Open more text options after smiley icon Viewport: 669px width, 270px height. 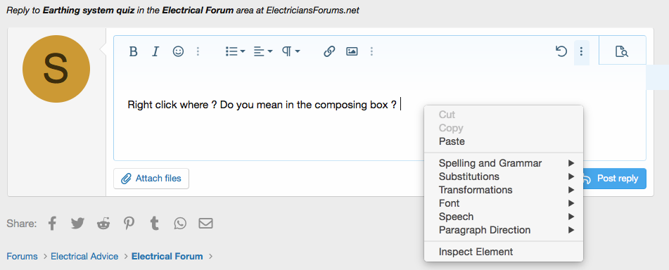pyautogui.click(x=198, y=51)
